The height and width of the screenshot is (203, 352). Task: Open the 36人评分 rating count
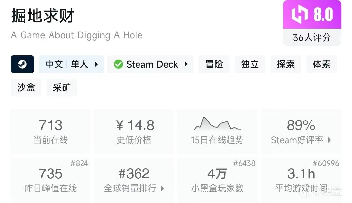point(312,37)
